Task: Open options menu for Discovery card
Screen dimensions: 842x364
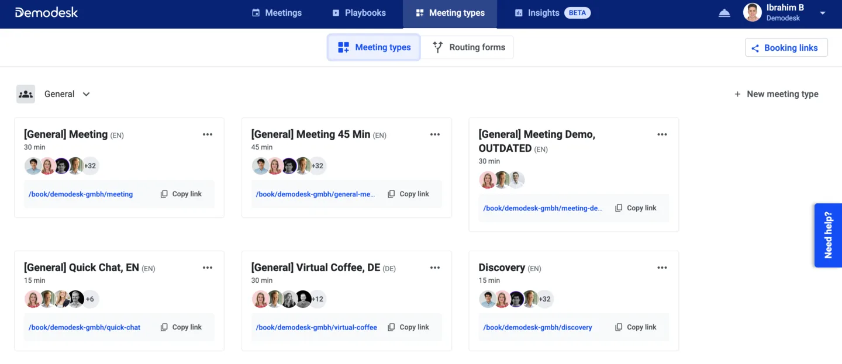Action: pyautogui.click(x=662, y=268)
